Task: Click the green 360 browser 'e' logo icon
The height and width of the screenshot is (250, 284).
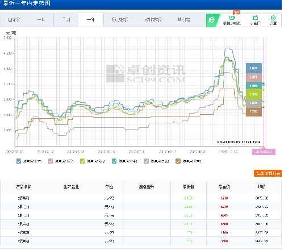Action: [212, 20]
